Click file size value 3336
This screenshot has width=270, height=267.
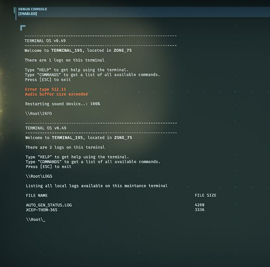pyautogui.click(x=199, y=210)
